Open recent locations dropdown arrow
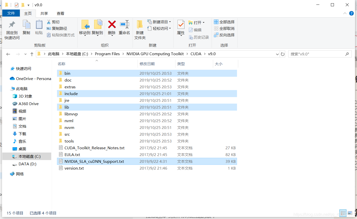Screen dimensions: 357x219 pos(25,54)
